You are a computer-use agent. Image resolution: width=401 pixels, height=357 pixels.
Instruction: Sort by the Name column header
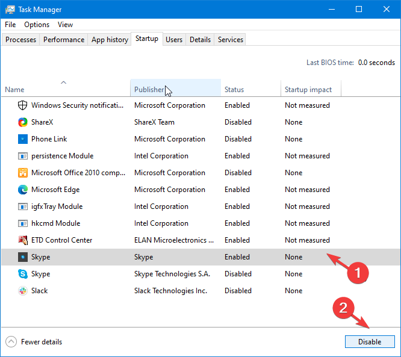66,88
